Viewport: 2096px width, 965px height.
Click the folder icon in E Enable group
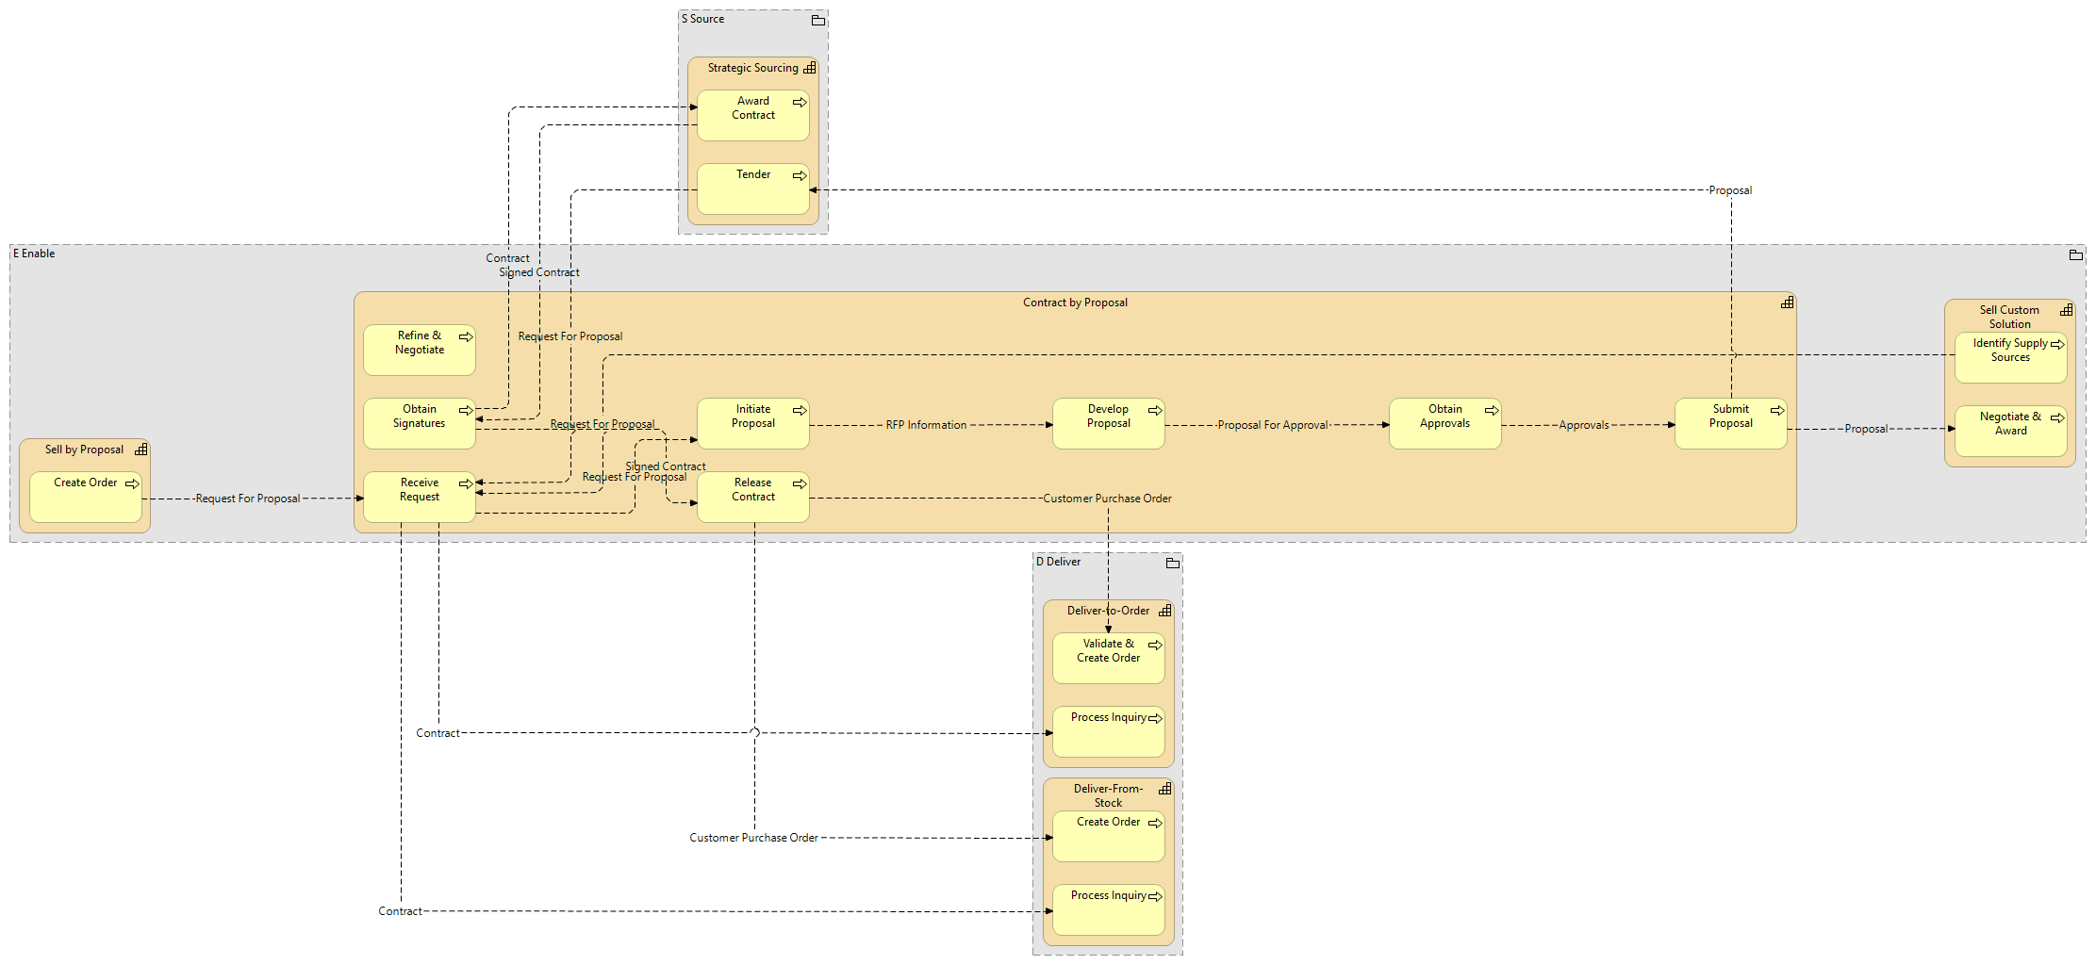click(2075, 254)
